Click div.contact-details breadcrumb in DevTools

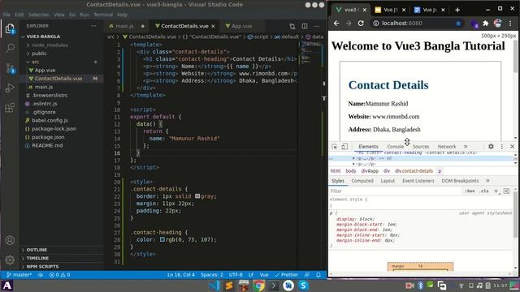414,171
